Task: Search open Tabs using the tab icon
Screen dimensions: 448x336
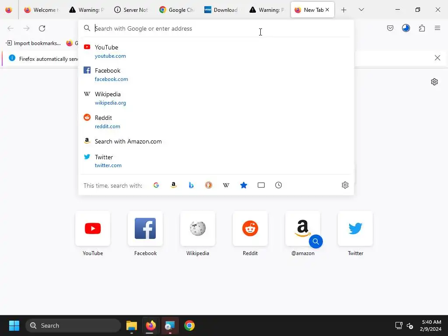Action: pos(261,185)
